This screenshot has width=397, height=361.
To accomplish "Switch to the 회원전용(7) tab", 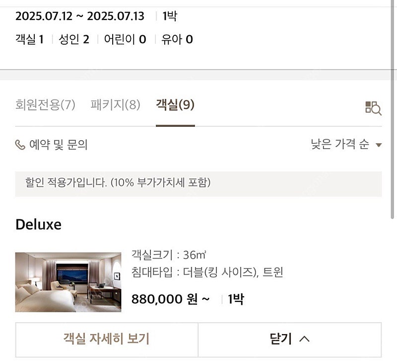I will [x=45, y=104].
